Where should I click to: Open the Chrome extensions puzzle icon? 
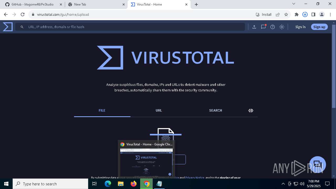coord(297,14)
